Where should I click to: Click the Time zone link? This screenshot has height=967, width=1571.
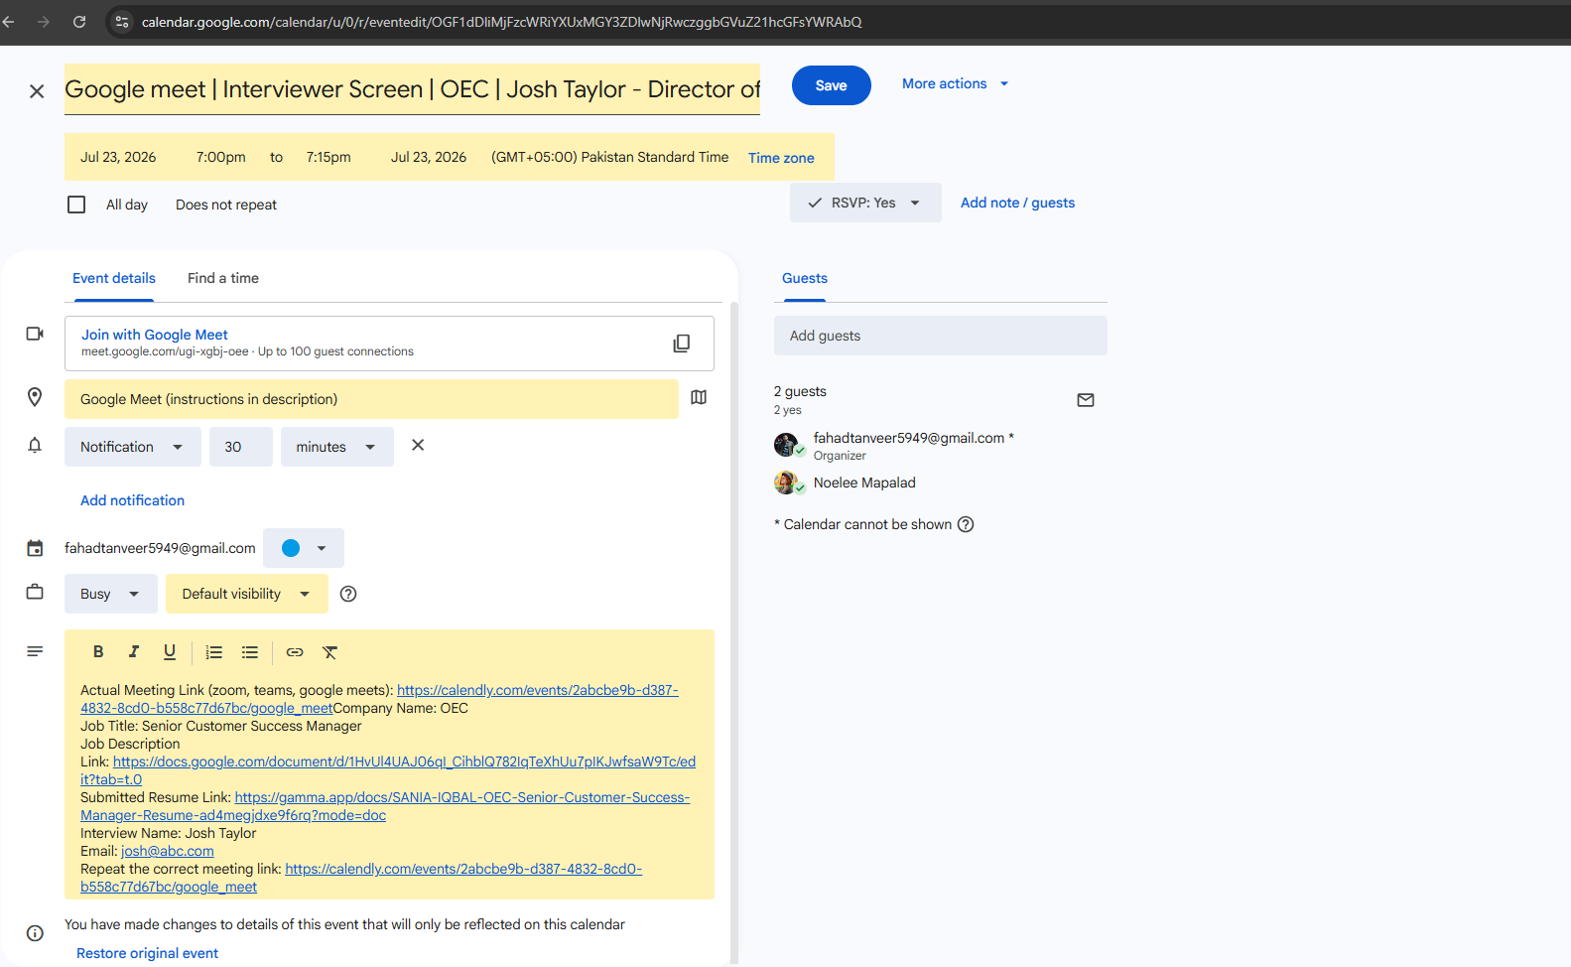click(x=781, y=158)
